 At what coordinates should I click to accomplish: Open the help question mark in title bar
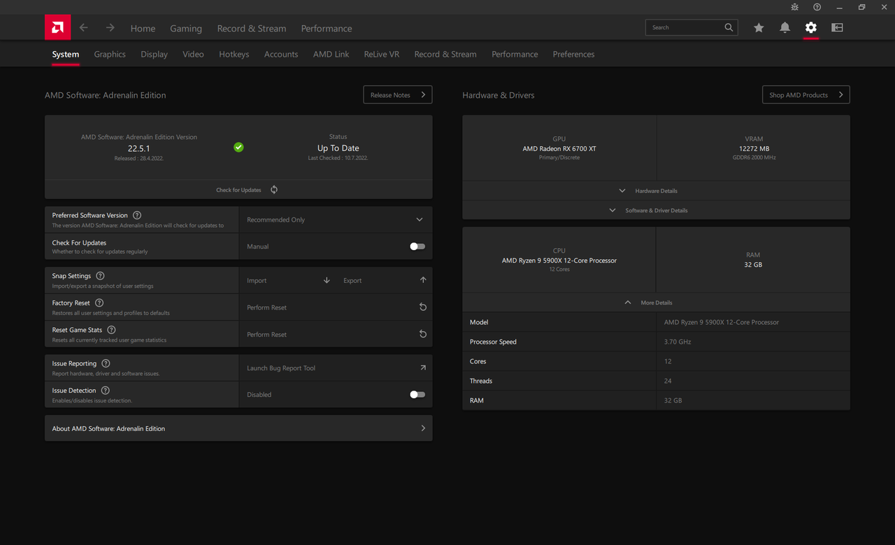coord(817,7)
